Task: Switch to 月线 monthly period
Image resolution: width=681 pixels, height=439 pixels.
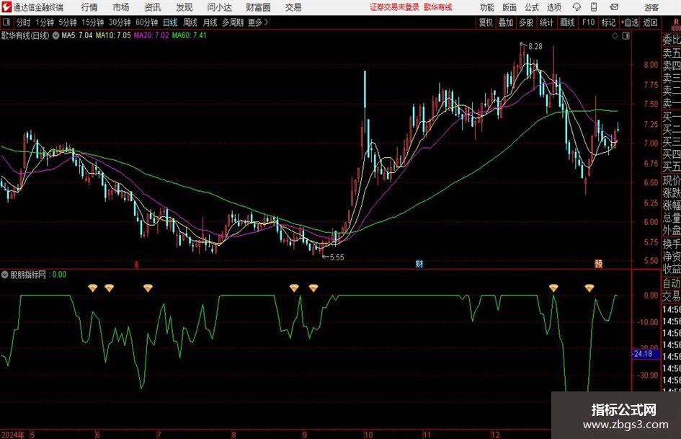Action: 210,22
